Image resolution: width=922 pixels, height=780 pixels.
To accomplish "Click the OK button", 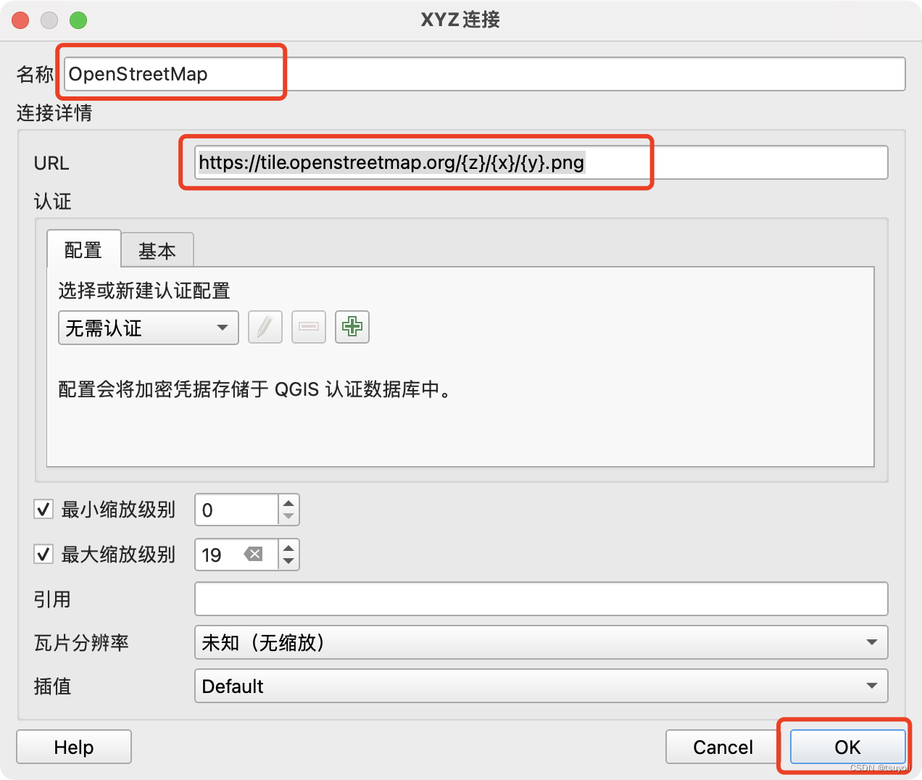I will [x=847, y=747].
